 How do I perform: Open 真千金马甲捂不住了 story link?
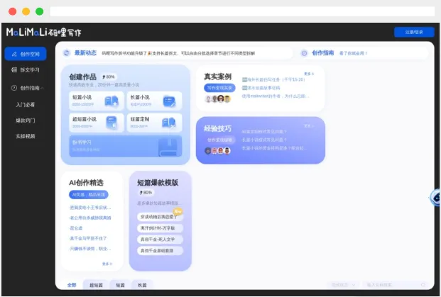(88, 238)
